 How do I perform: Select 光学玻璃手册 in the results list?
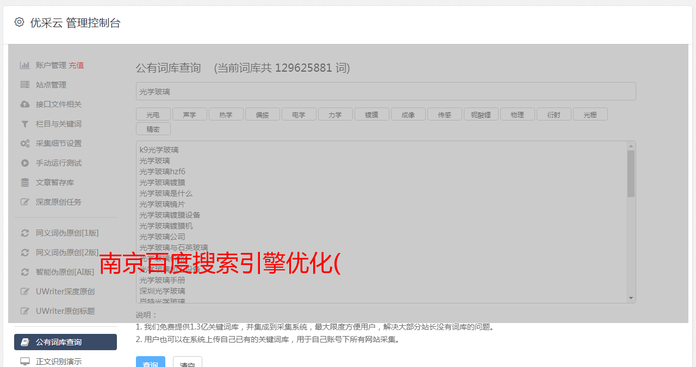click(162, 280)
